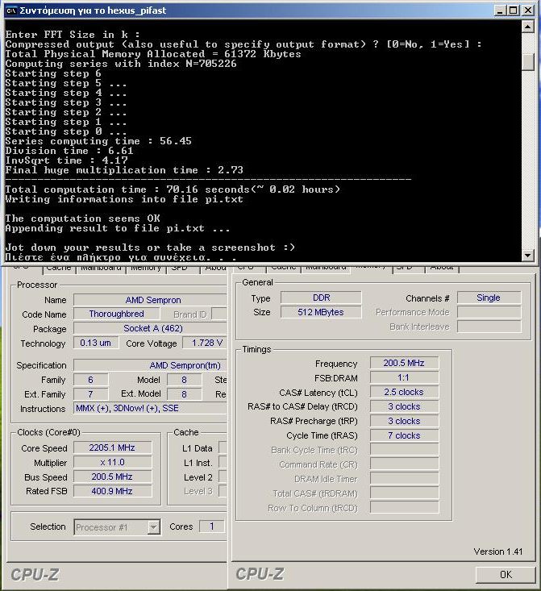The height and width of the screenshot is (591, 541).
Task: Click the Socket A (462) package value
Action: (150, 328)
